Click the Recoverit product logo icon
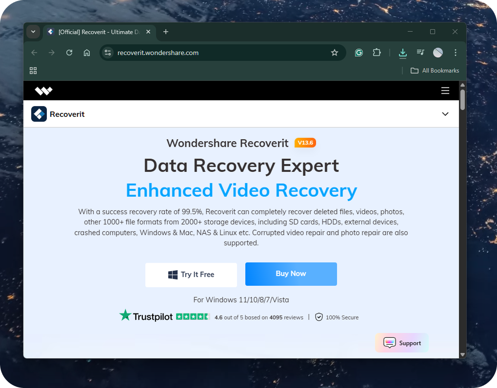497x388 pixels. point(39,114)
